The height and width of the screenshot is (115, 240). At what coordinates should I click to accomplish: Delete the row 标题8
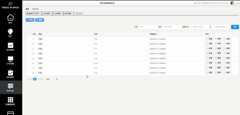pyautogui.click(x=227, y=39)
